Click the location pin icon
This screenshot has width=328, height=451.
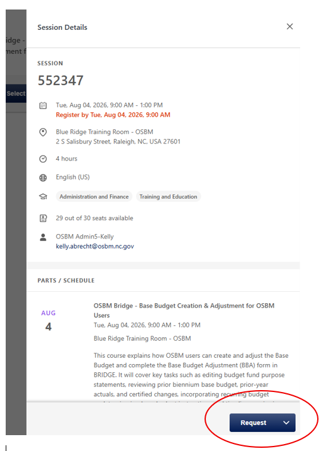43,133
